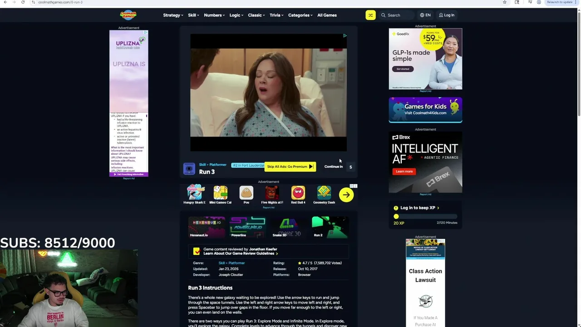Click the Run 3 Instructions heading
Screen dimensions: 581x327
pos(210,287)
